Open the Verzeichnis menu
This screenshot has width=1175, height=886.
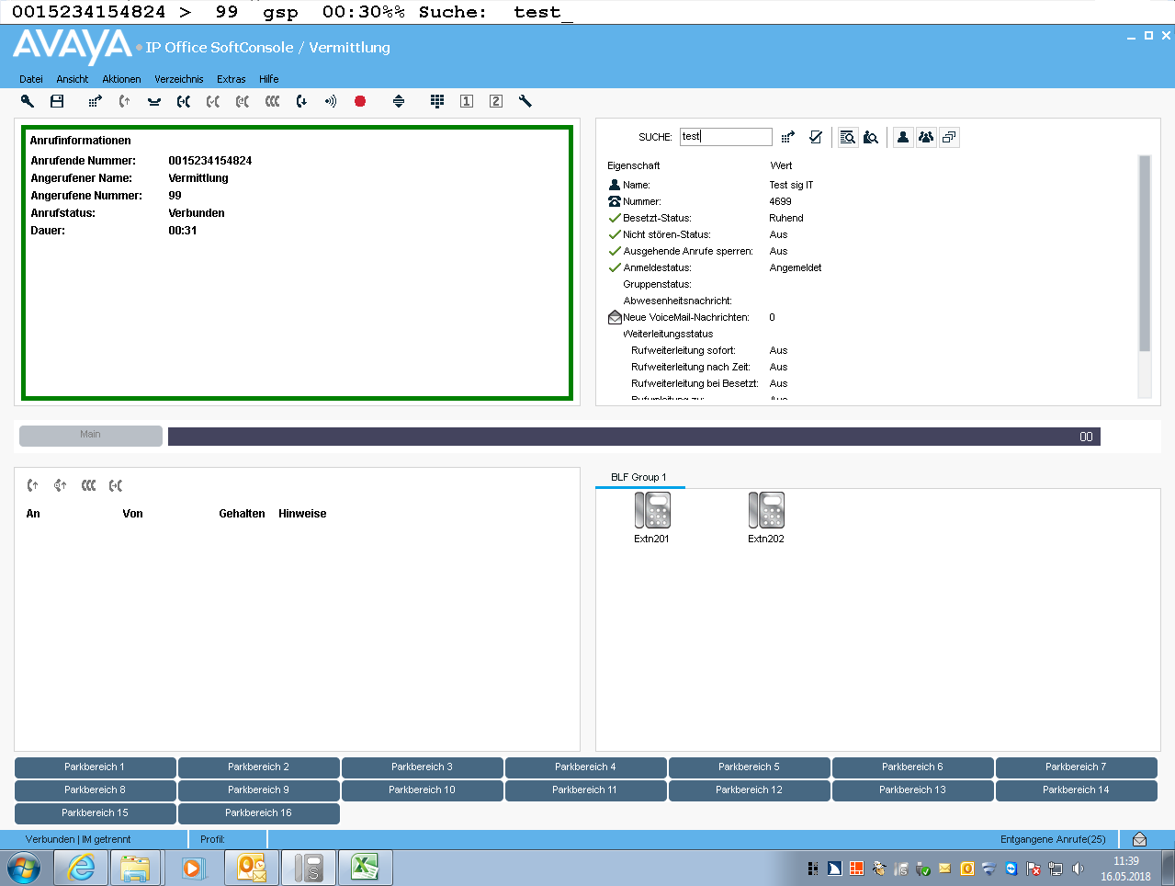click(179, 79)
